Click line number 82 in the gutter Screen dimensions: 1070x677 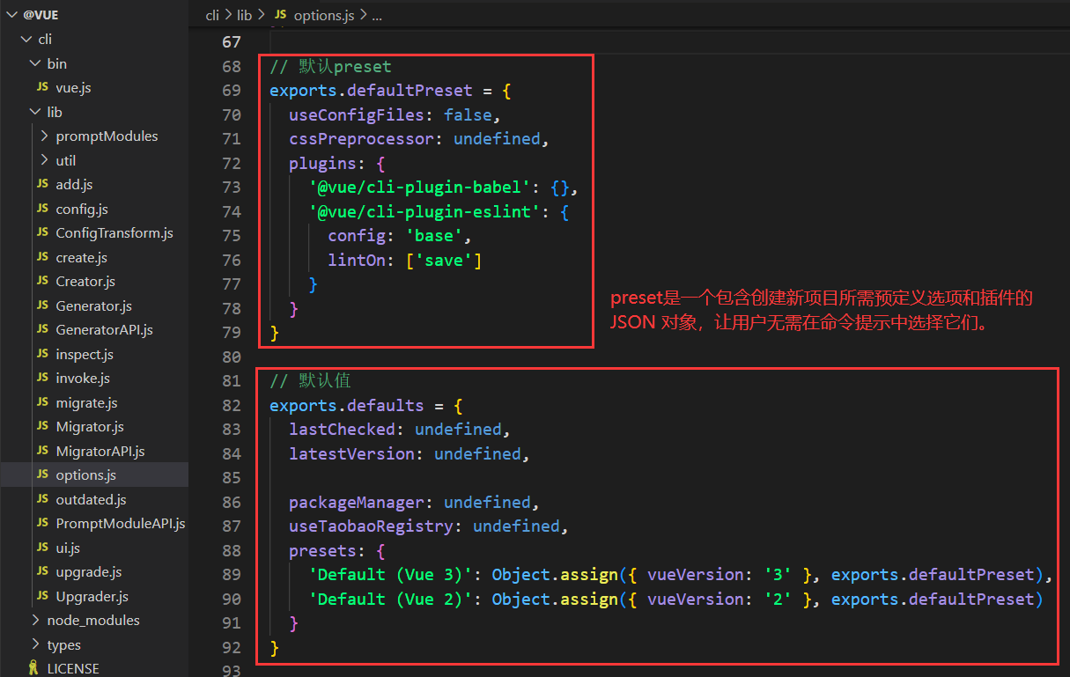232,406
